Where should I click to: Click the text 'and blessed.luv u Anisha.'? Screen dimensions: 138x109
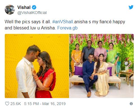click(x=30, y=28)
